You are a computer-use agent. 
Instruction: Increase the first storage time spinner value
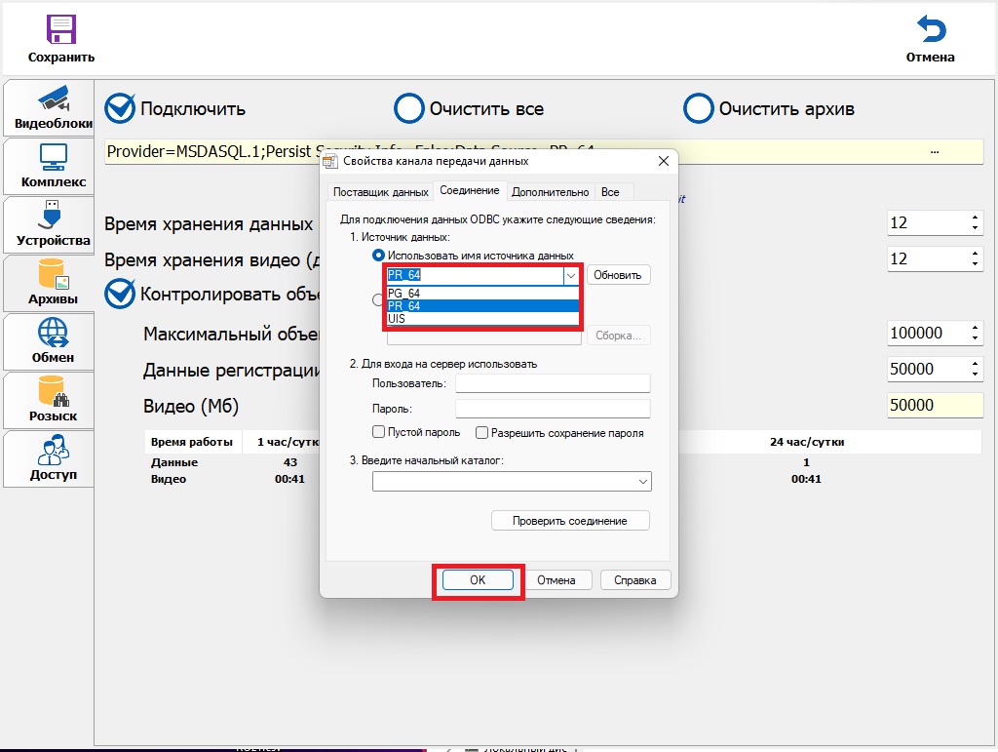[x=975, y=218]
